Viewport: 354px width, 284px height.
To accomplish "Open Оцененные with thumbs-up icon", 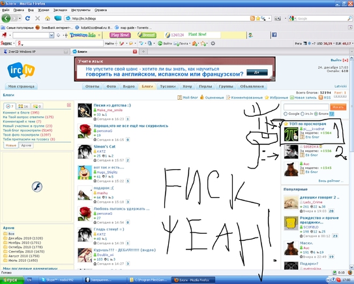I will click(212, 97).
